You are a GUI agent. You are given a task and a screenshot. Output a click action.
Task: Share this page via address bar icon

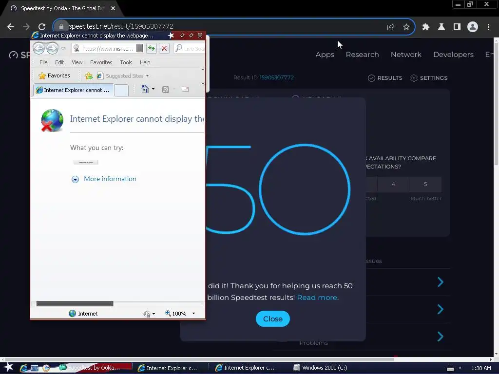[391, 27]
